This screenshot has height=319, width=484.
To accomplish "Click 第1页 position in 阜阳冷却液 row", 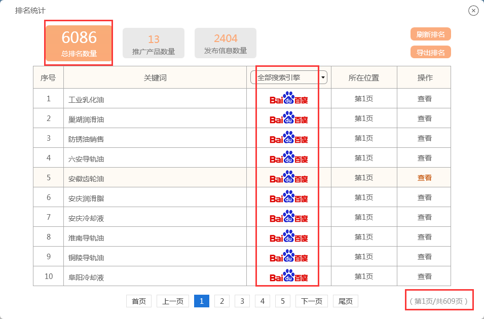I will coord(364,276).
